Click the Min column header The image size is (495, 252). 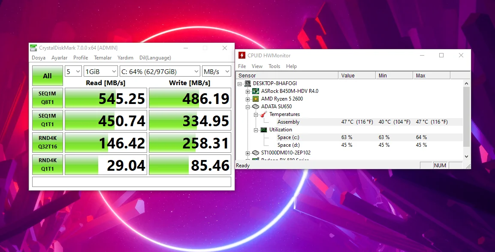click(x=394, y=76)
